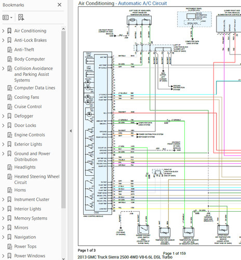Screen dimensions: 241x260
Task: Expand the Air Conditioning bookmark
Action: pyautogui.click(x=3, y=31)
